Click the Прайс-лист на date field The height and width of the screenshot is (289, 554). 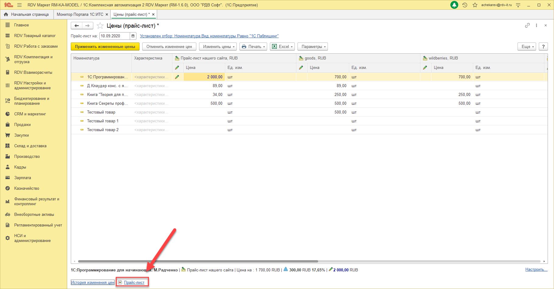point(114,36)
